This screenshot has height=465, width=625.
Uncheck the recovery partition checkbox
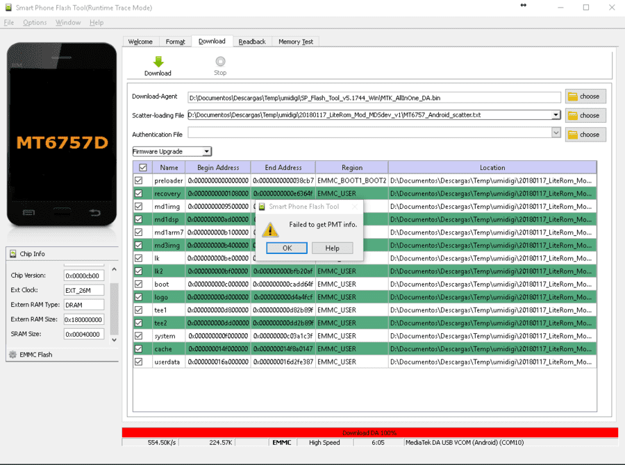click(139, 193)
